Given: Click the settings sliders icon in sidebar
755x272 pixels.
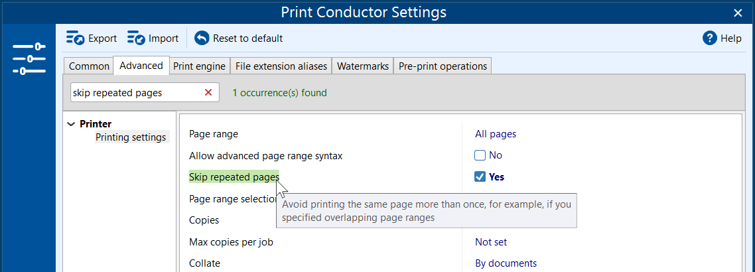Looking at the screenshot, I should click(29, 58).
